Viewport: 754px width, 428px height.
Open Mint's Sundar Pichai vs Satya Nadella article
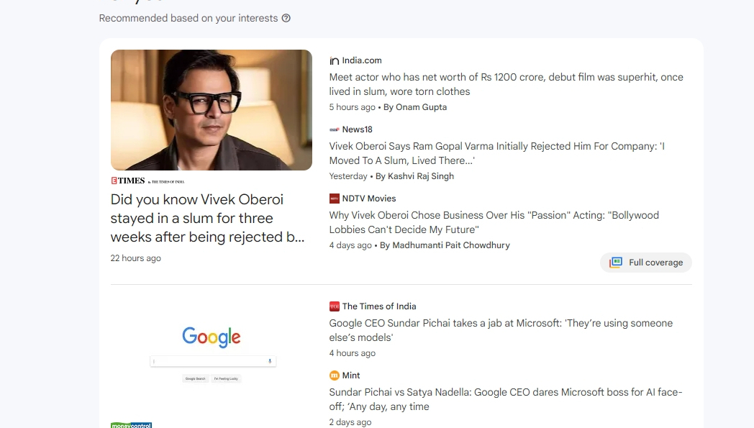[505, 399]
